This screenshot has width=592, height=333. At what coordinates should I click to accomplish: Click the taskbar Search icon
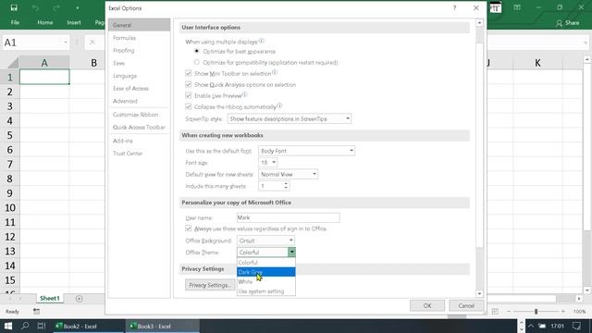25,326
